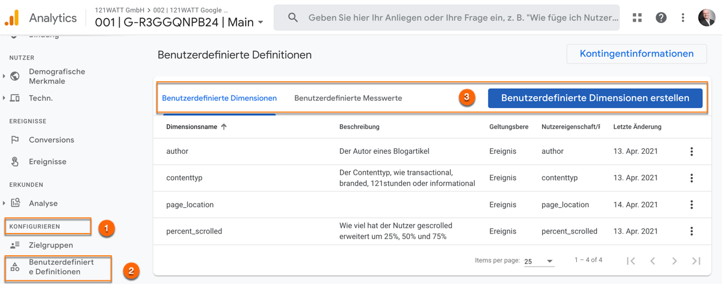
Task: Open the vertical dots menu in header
Action: click(x=683, y=18)
